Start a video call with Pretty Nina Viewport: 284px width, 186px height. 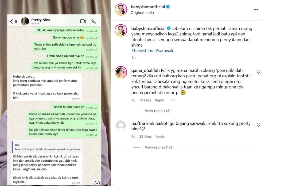[x=83, y=21]
